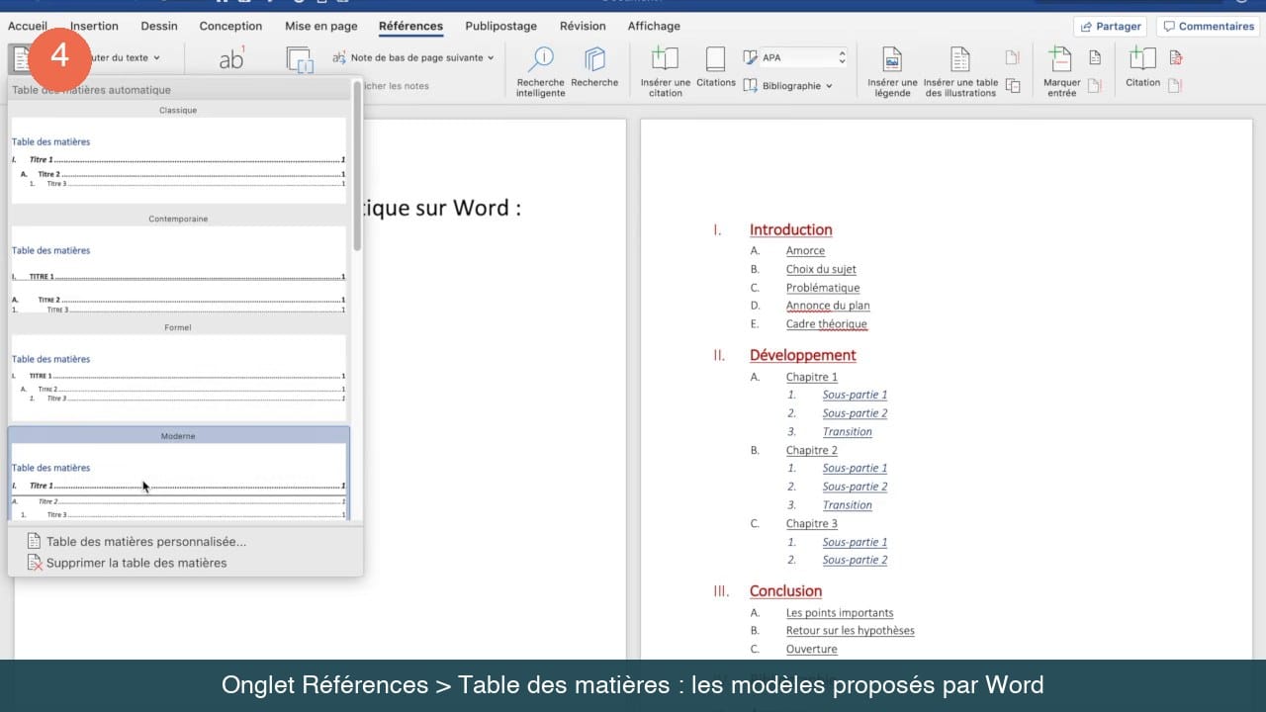Click the Amorce line in the document
Screen dimensions: 1266x712
(x=805, y=251)
